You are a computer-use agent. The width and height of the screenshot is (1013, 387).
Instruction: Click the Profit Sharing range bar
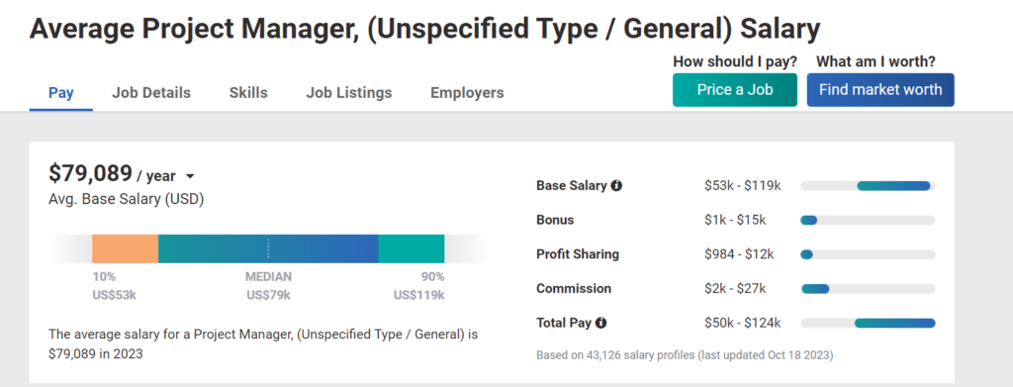tap(868, 254)
